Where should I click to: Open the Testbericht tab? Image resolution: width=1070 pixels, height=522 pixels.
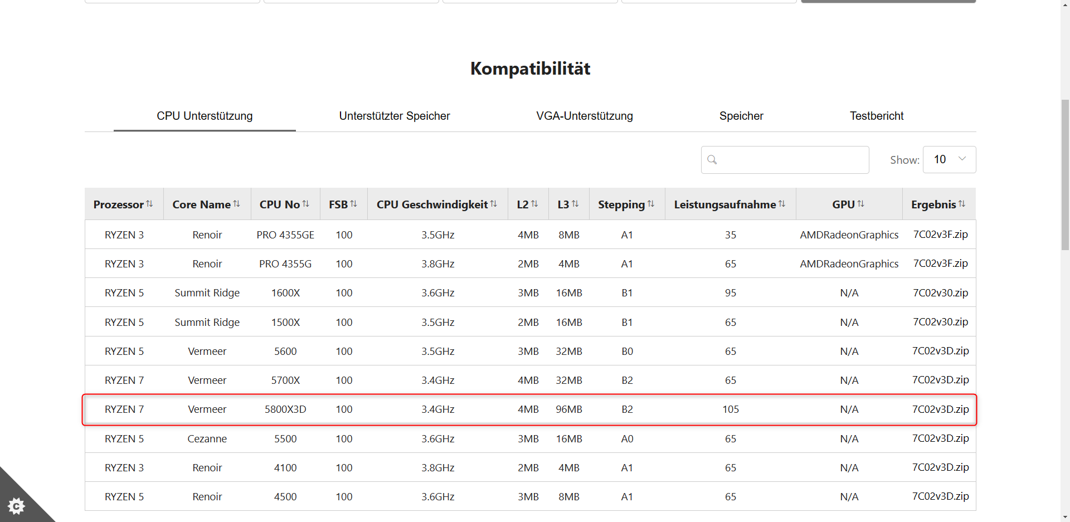(x=877, y=116)
